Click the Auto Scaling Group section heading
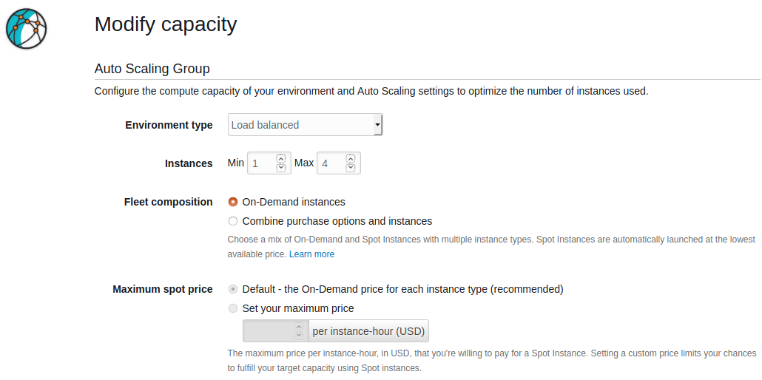Viewport: 762px width, 380px height. click(x=152, y=69)
